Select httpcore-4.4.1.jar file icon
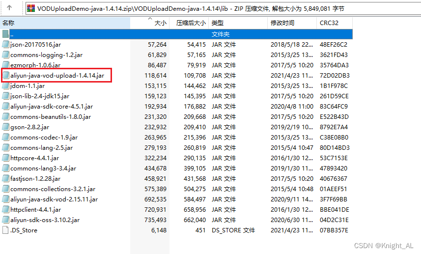This screenshot has width=421, height=254. (x=5, y=158)
